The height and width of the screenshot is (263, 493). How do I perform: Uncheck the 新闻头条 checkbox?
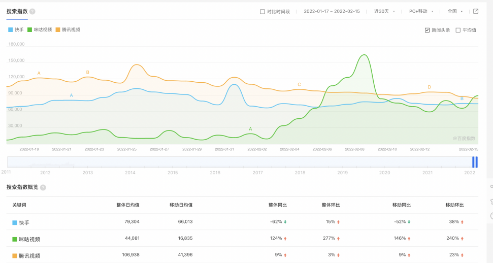[x=428, y=30]
